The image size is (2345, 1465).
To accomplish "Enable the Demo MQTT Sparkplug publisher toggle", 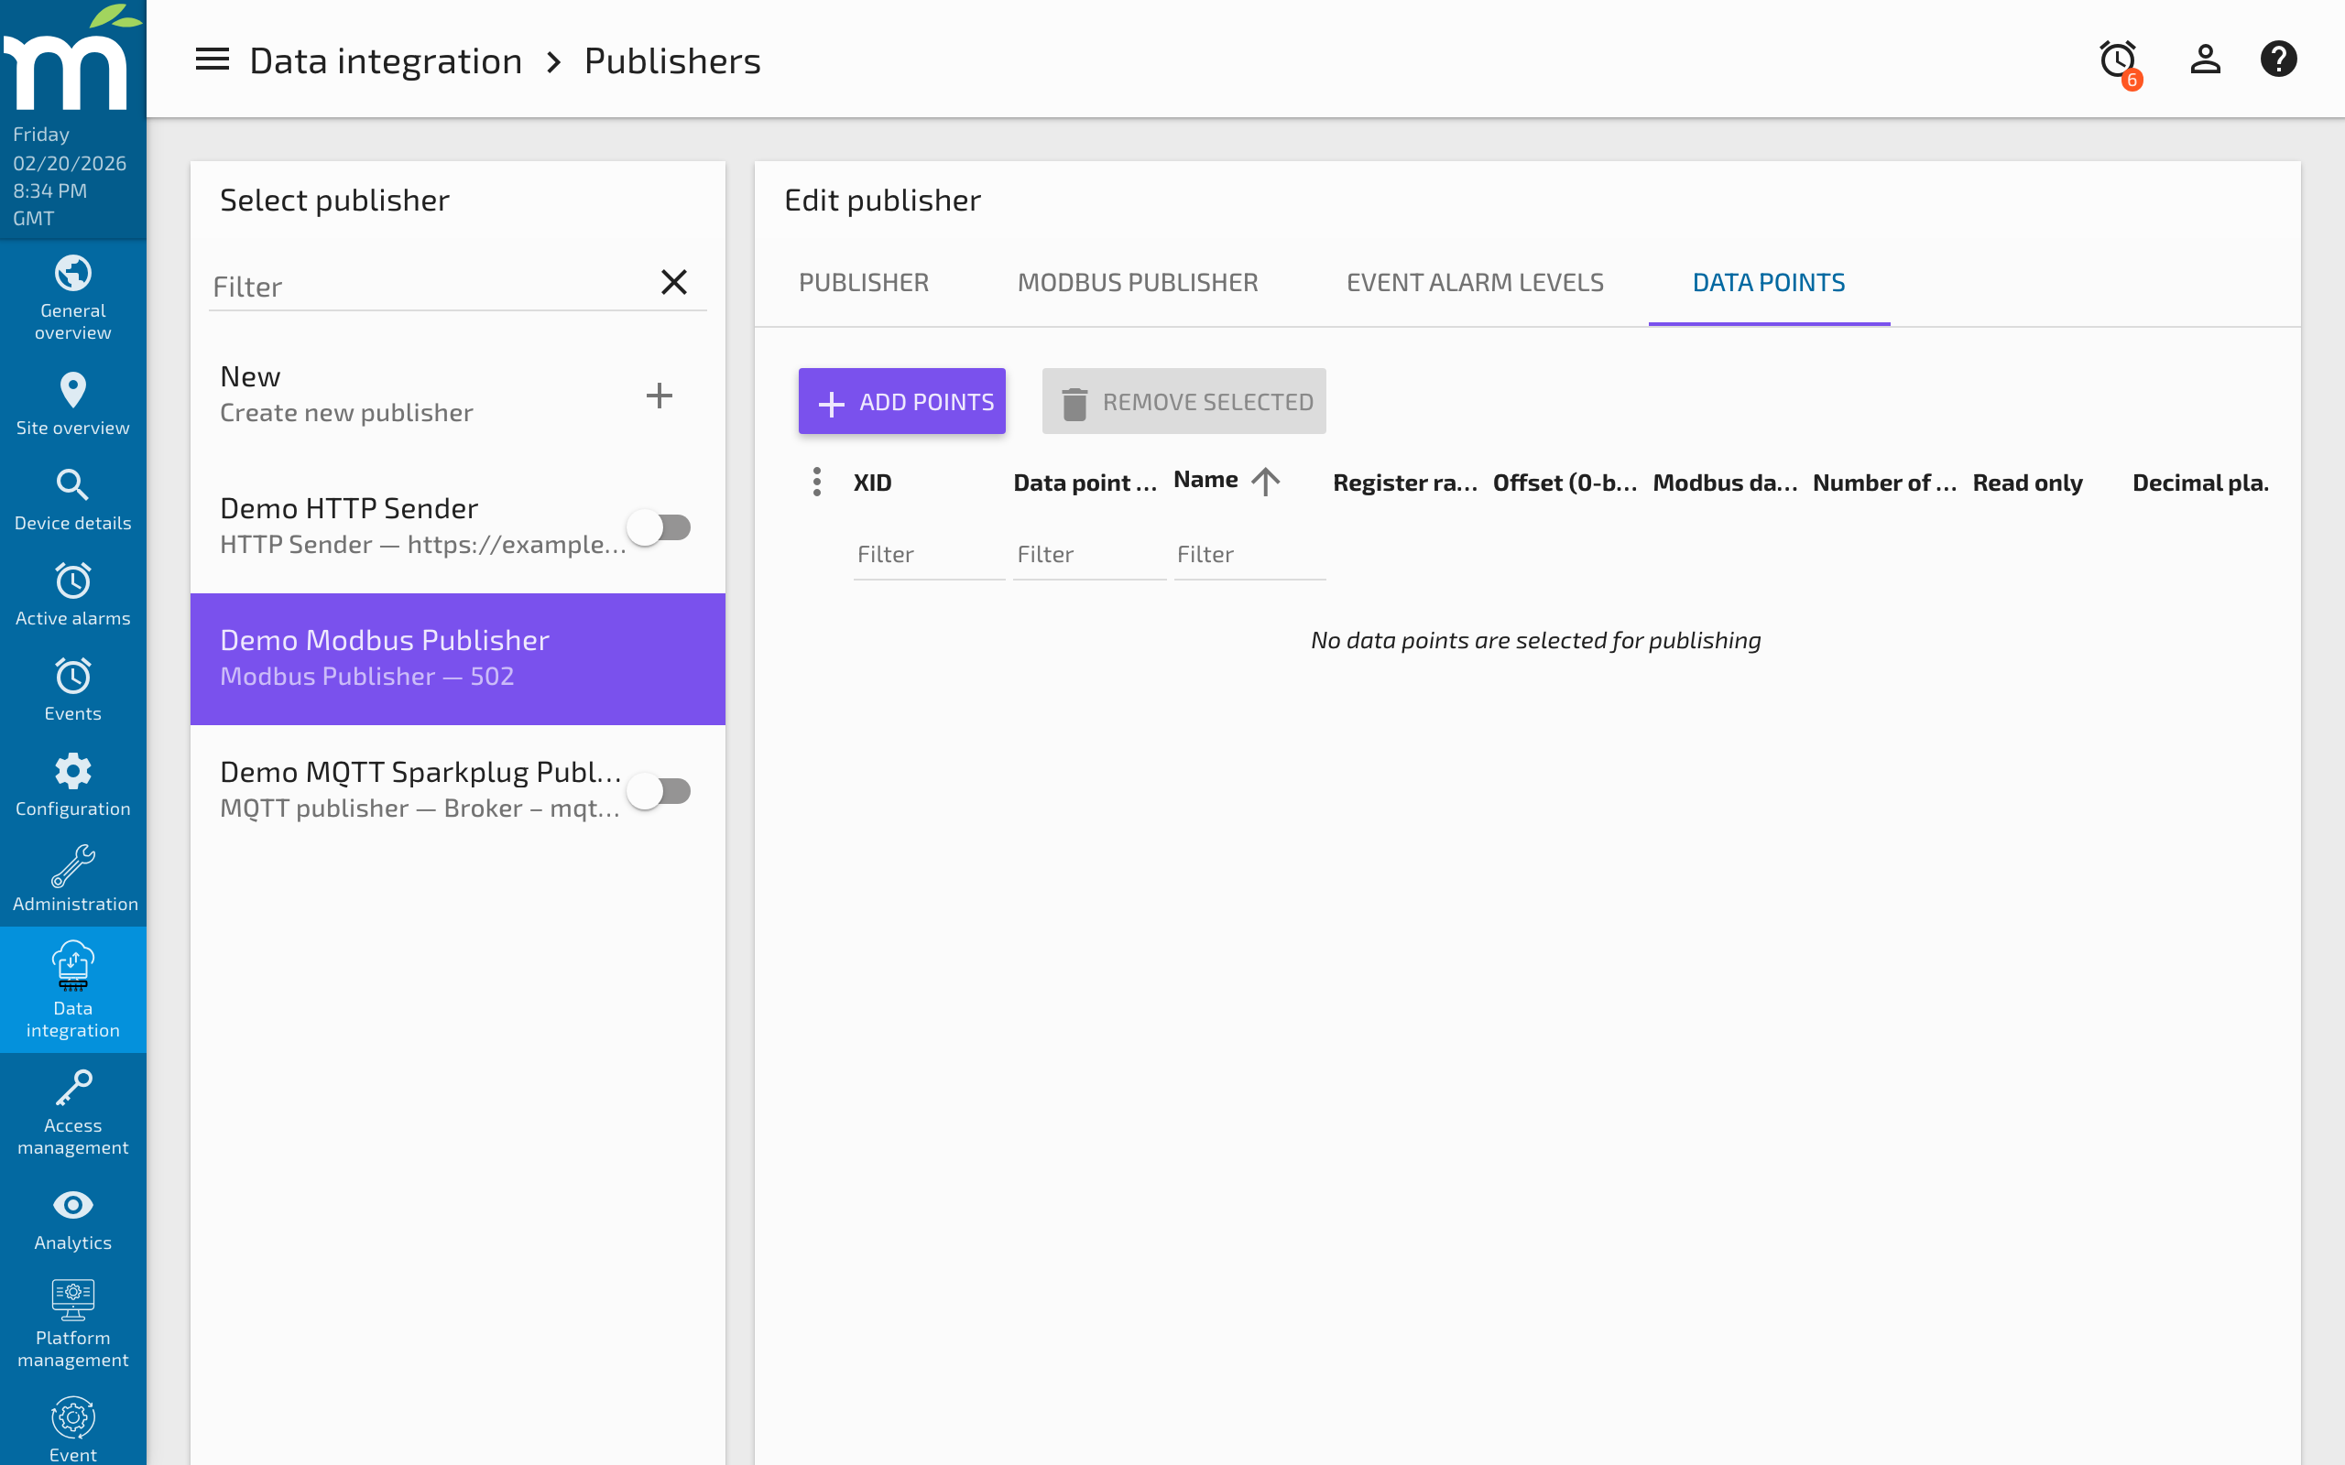I will pos(660,790).
